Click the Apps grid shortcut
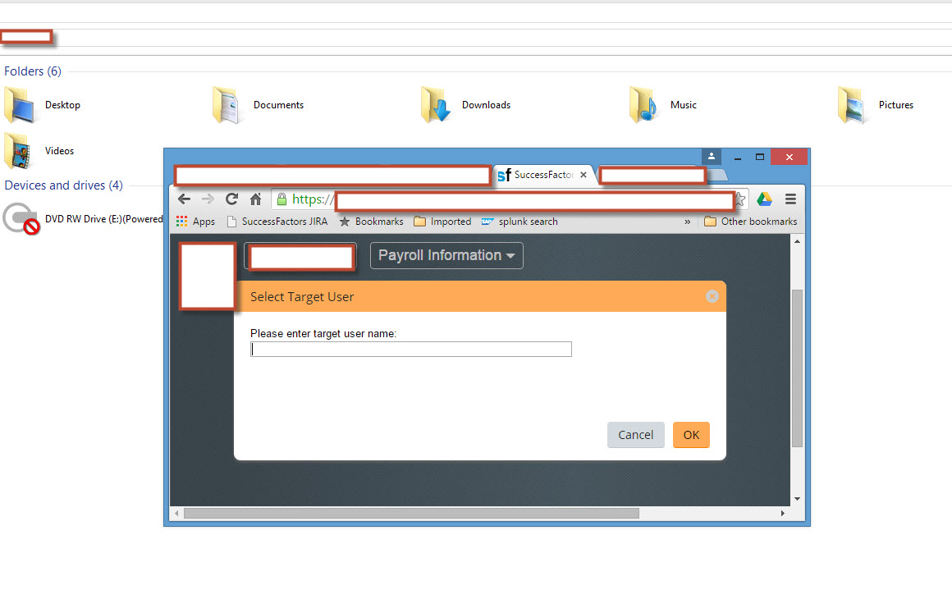Screen dimensions: 952x590 tap(195, 222)
